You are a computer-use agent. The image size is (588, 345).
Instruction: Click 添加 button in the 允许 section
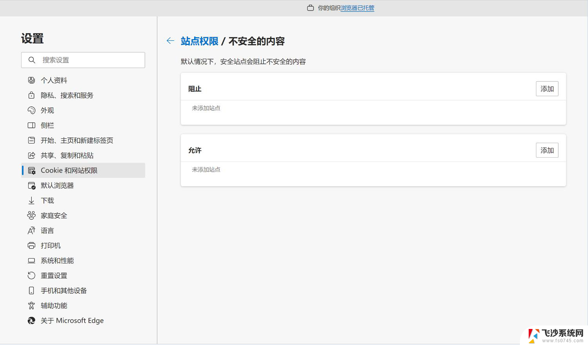[x=547, y=150]
